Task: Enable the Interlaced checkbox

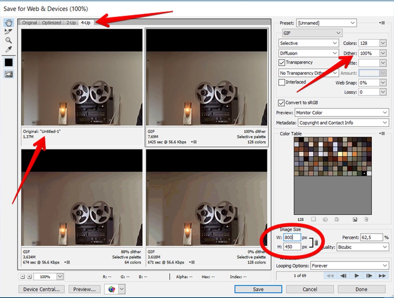Action: (x=281, y=82)
